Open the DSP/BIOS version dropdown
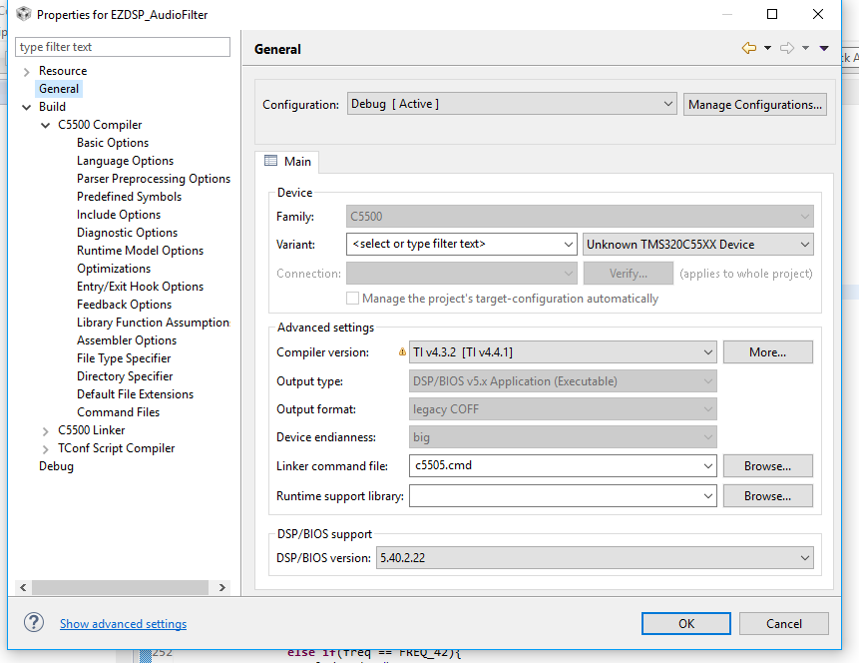Screen dimensions: 859x663 click(595, 558)
